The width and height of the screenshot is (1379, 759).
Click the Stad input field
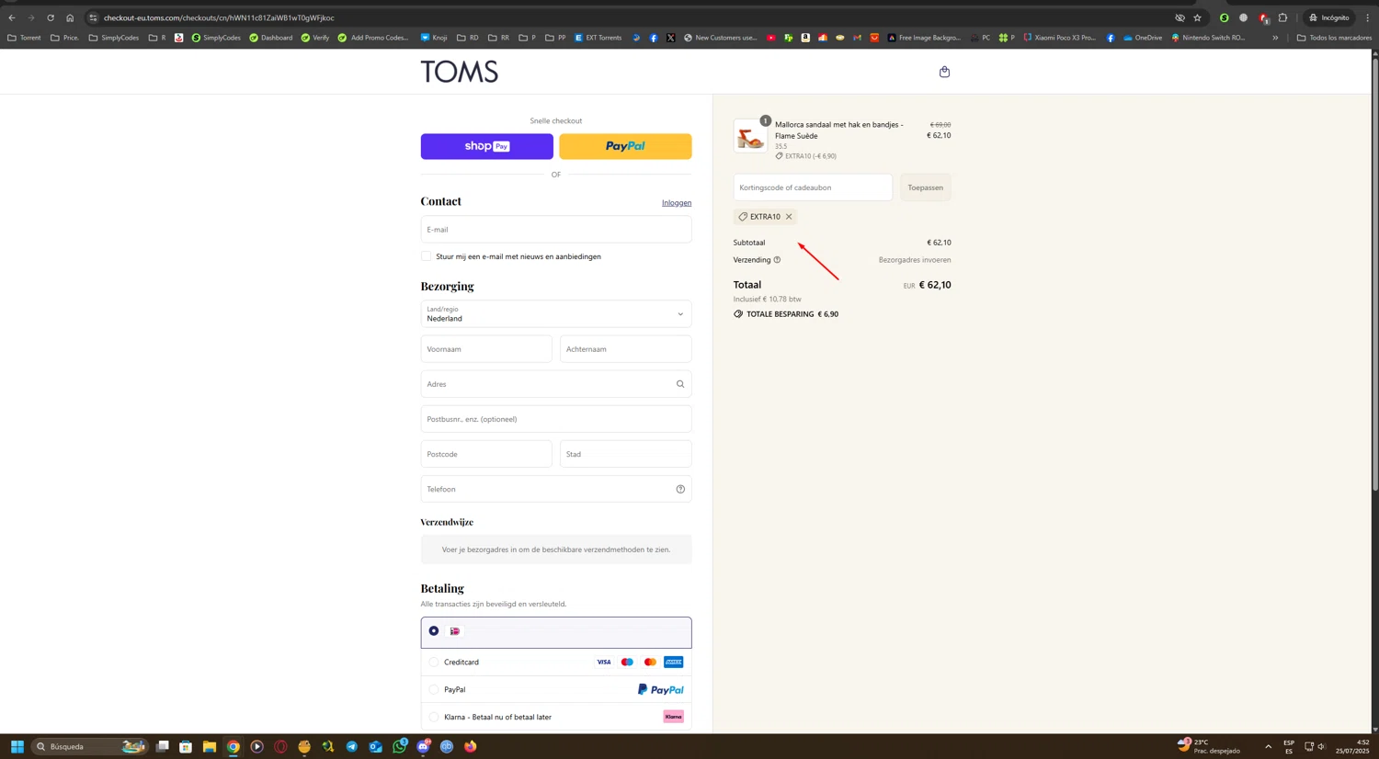[x=626, y=454]
